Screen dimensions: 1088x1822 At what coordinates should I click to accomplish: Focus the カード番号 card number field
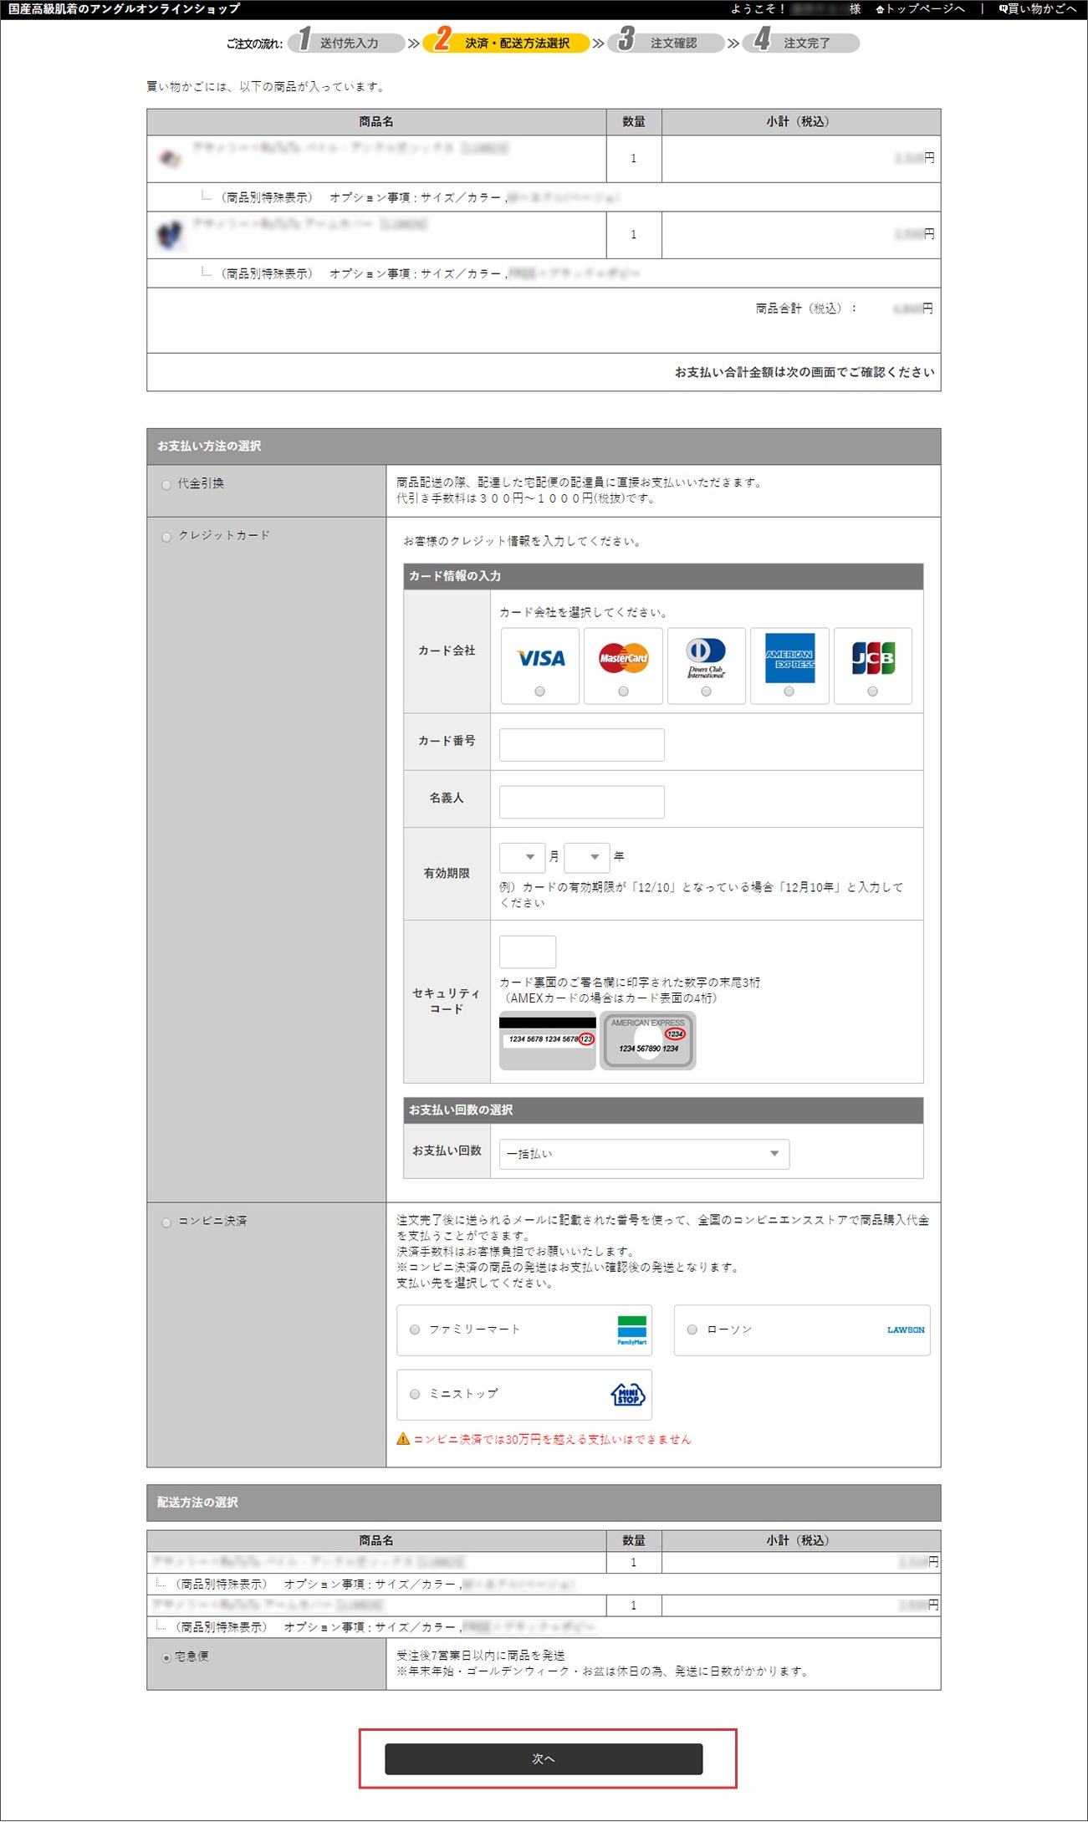(581, 744)
